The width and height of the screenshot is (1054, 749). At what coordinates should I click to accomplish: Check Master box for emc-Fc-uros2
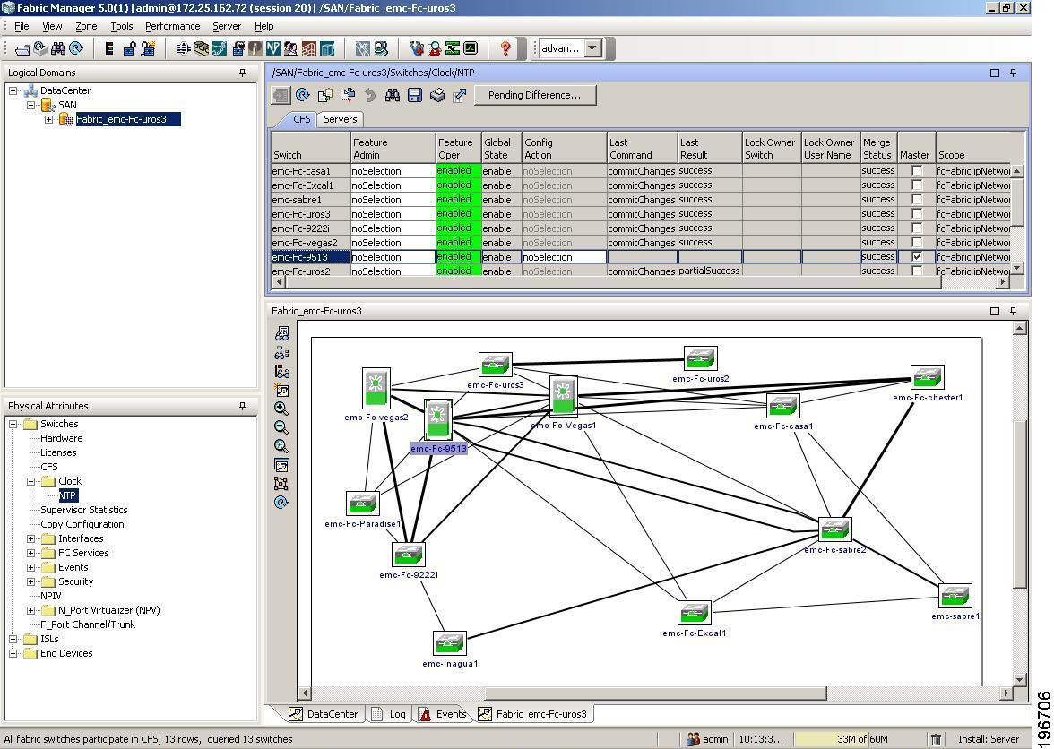[917, 271]
